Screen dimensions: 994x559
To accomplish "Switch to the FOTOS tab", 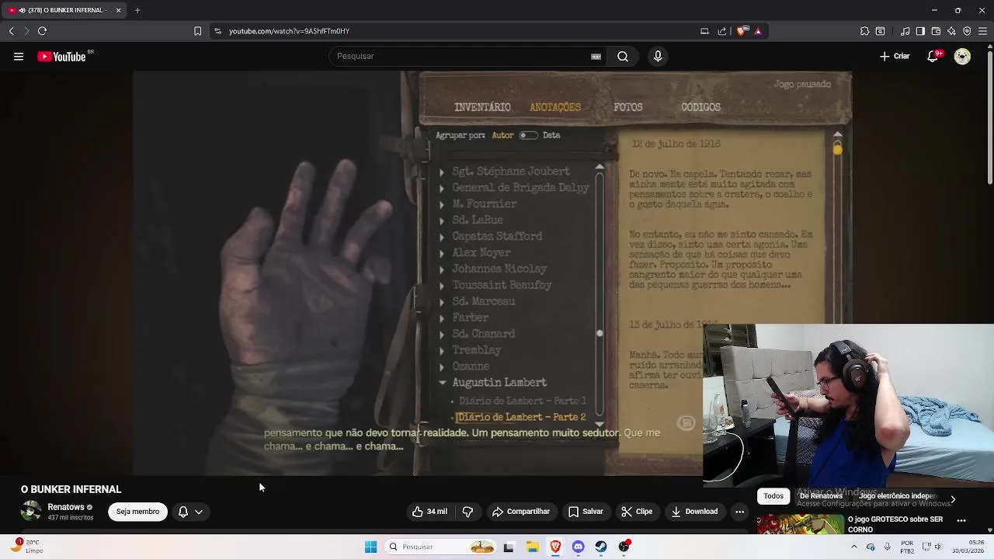I will pos(628,107).
